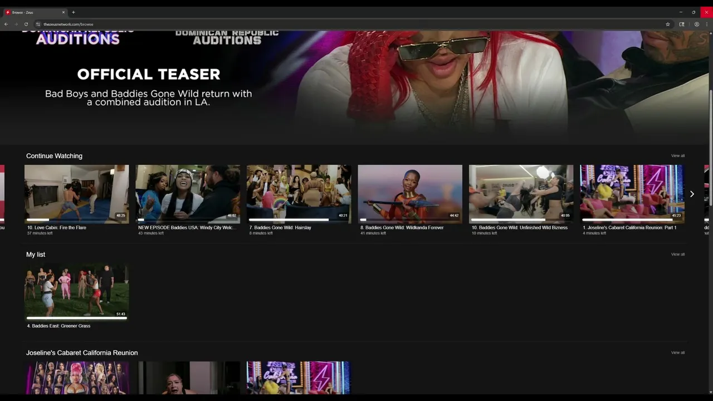The width and height of the screenshot is (713, 401).
Task: Open first Joseline's Cabaret cast group thumbnail
Action: pyautogui.click(x=76, y=378)
